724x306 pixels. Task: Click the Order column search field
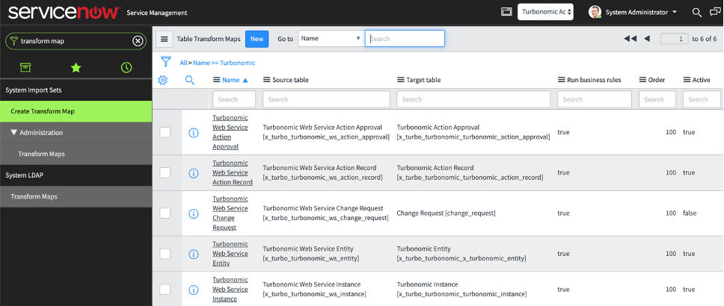pyautogui.click(x=657, y=99)
